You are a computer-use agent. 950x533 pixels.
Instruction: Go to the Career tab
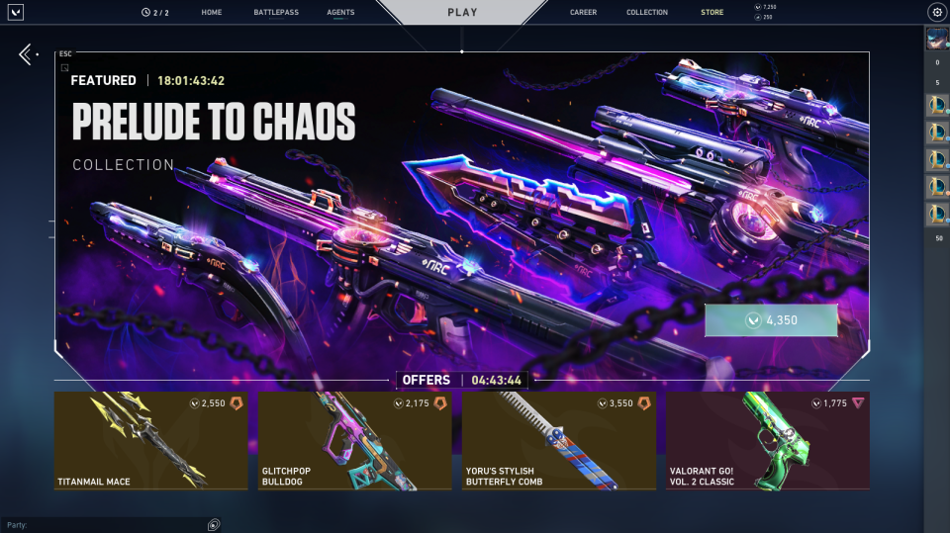[x=583, y=12]
